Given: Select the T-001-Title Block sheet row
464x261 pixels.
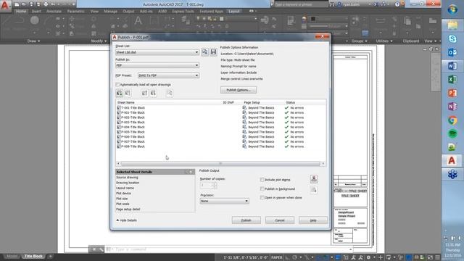Looking at the screenshot, I should tap(221, 108).
